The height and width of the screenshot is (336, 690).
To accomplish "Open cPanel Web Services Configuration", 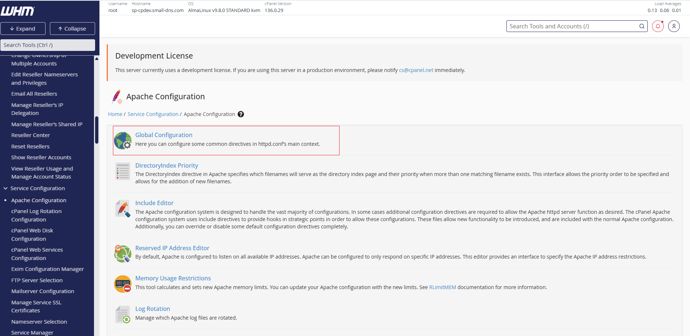I will click(37, 254).
